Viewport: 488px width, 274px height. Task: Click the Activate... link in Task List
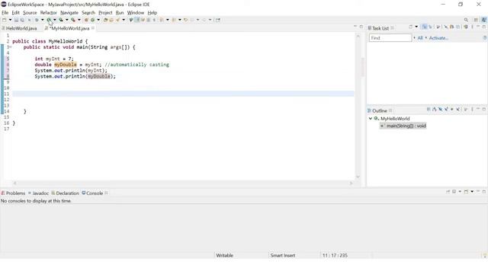tap(438, 38)
